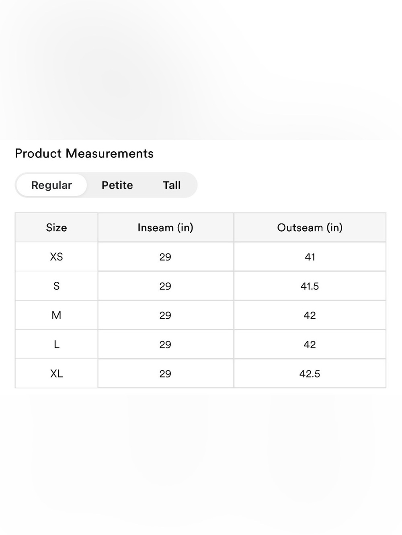Viewport: 402px width, 535px height.
Task: Click the XL inseam value 29
Action: (x=166, y=374)
